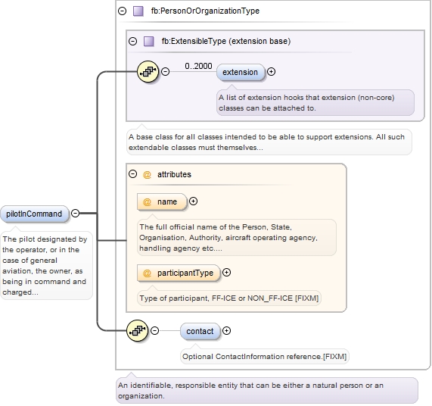Click the purple square icon beside fb:ExtensibleType
The width and height of the screenshot is (432, 406).
tap(149, 42)
